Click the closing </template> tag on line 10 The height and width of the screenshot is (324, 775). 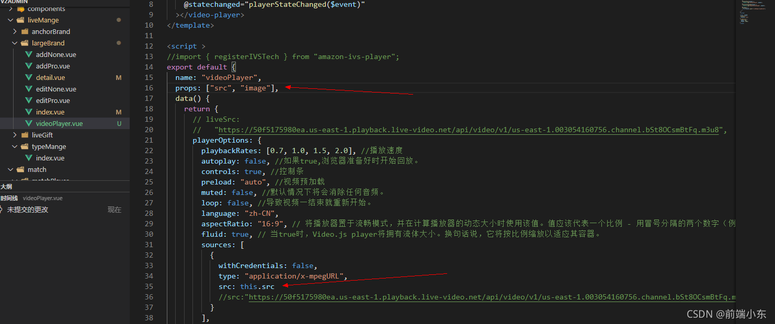(x=190, y=26)
